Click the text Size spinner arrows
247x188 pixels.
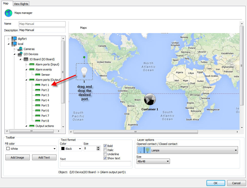click(x=98, y=148)
